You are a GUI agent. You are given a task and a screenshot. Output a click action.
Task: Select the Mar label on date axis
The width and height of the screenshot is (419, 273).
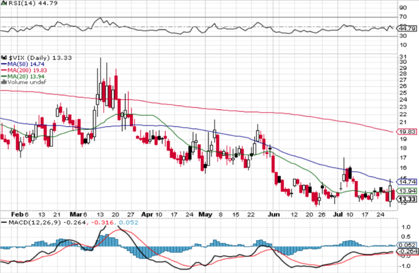click(77, 213)
